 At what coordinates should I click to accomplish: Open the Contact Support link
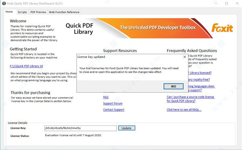click(x=114, y=110)
